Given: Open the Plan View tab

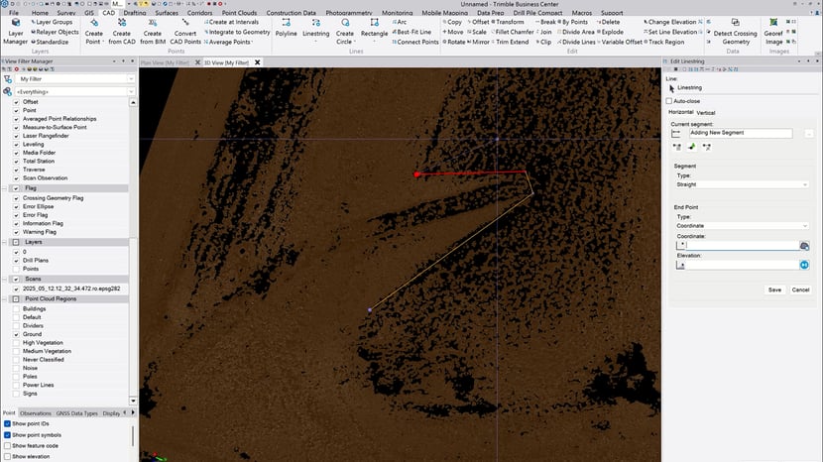Looking at the screenshot, I should (x=165, y=62).
